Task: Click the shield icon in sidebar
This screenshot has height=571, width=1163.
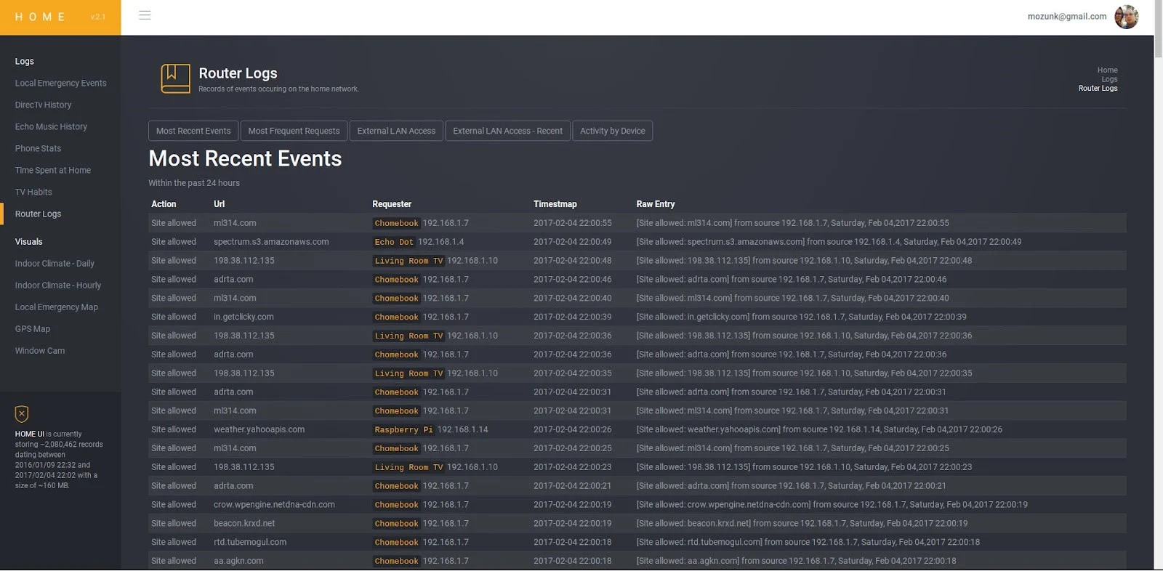Action: tap(22, 414)
